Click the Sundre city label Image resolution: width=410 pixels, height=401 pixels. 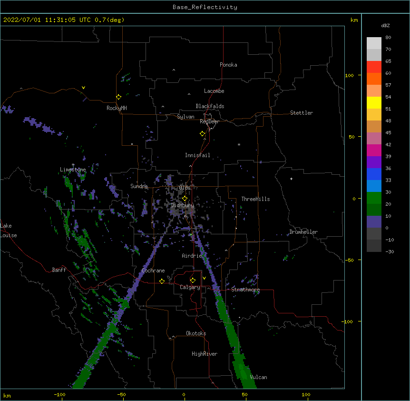point(139,186)
